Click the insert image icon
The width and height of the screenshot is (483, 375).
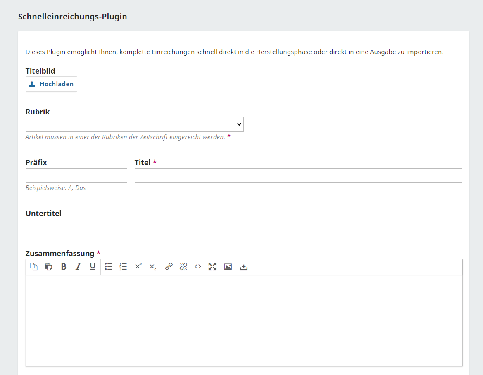point(228,267)
